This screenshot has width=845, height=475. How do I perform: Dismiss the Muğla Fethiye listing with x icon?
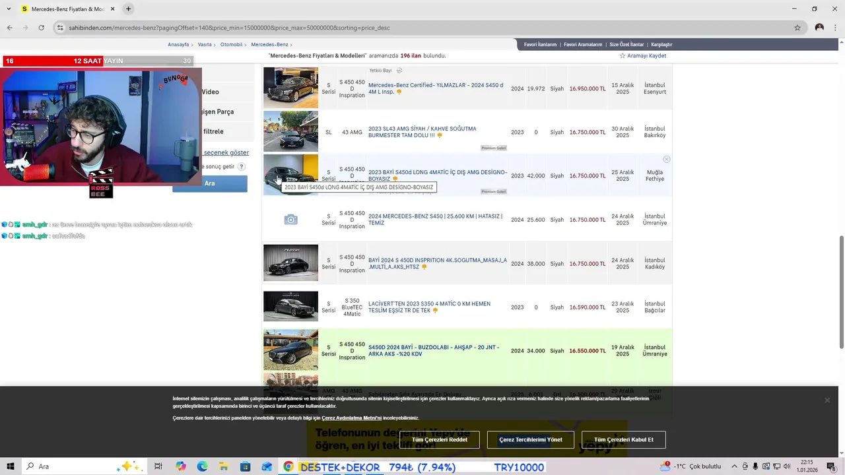[x=667, y=159]
